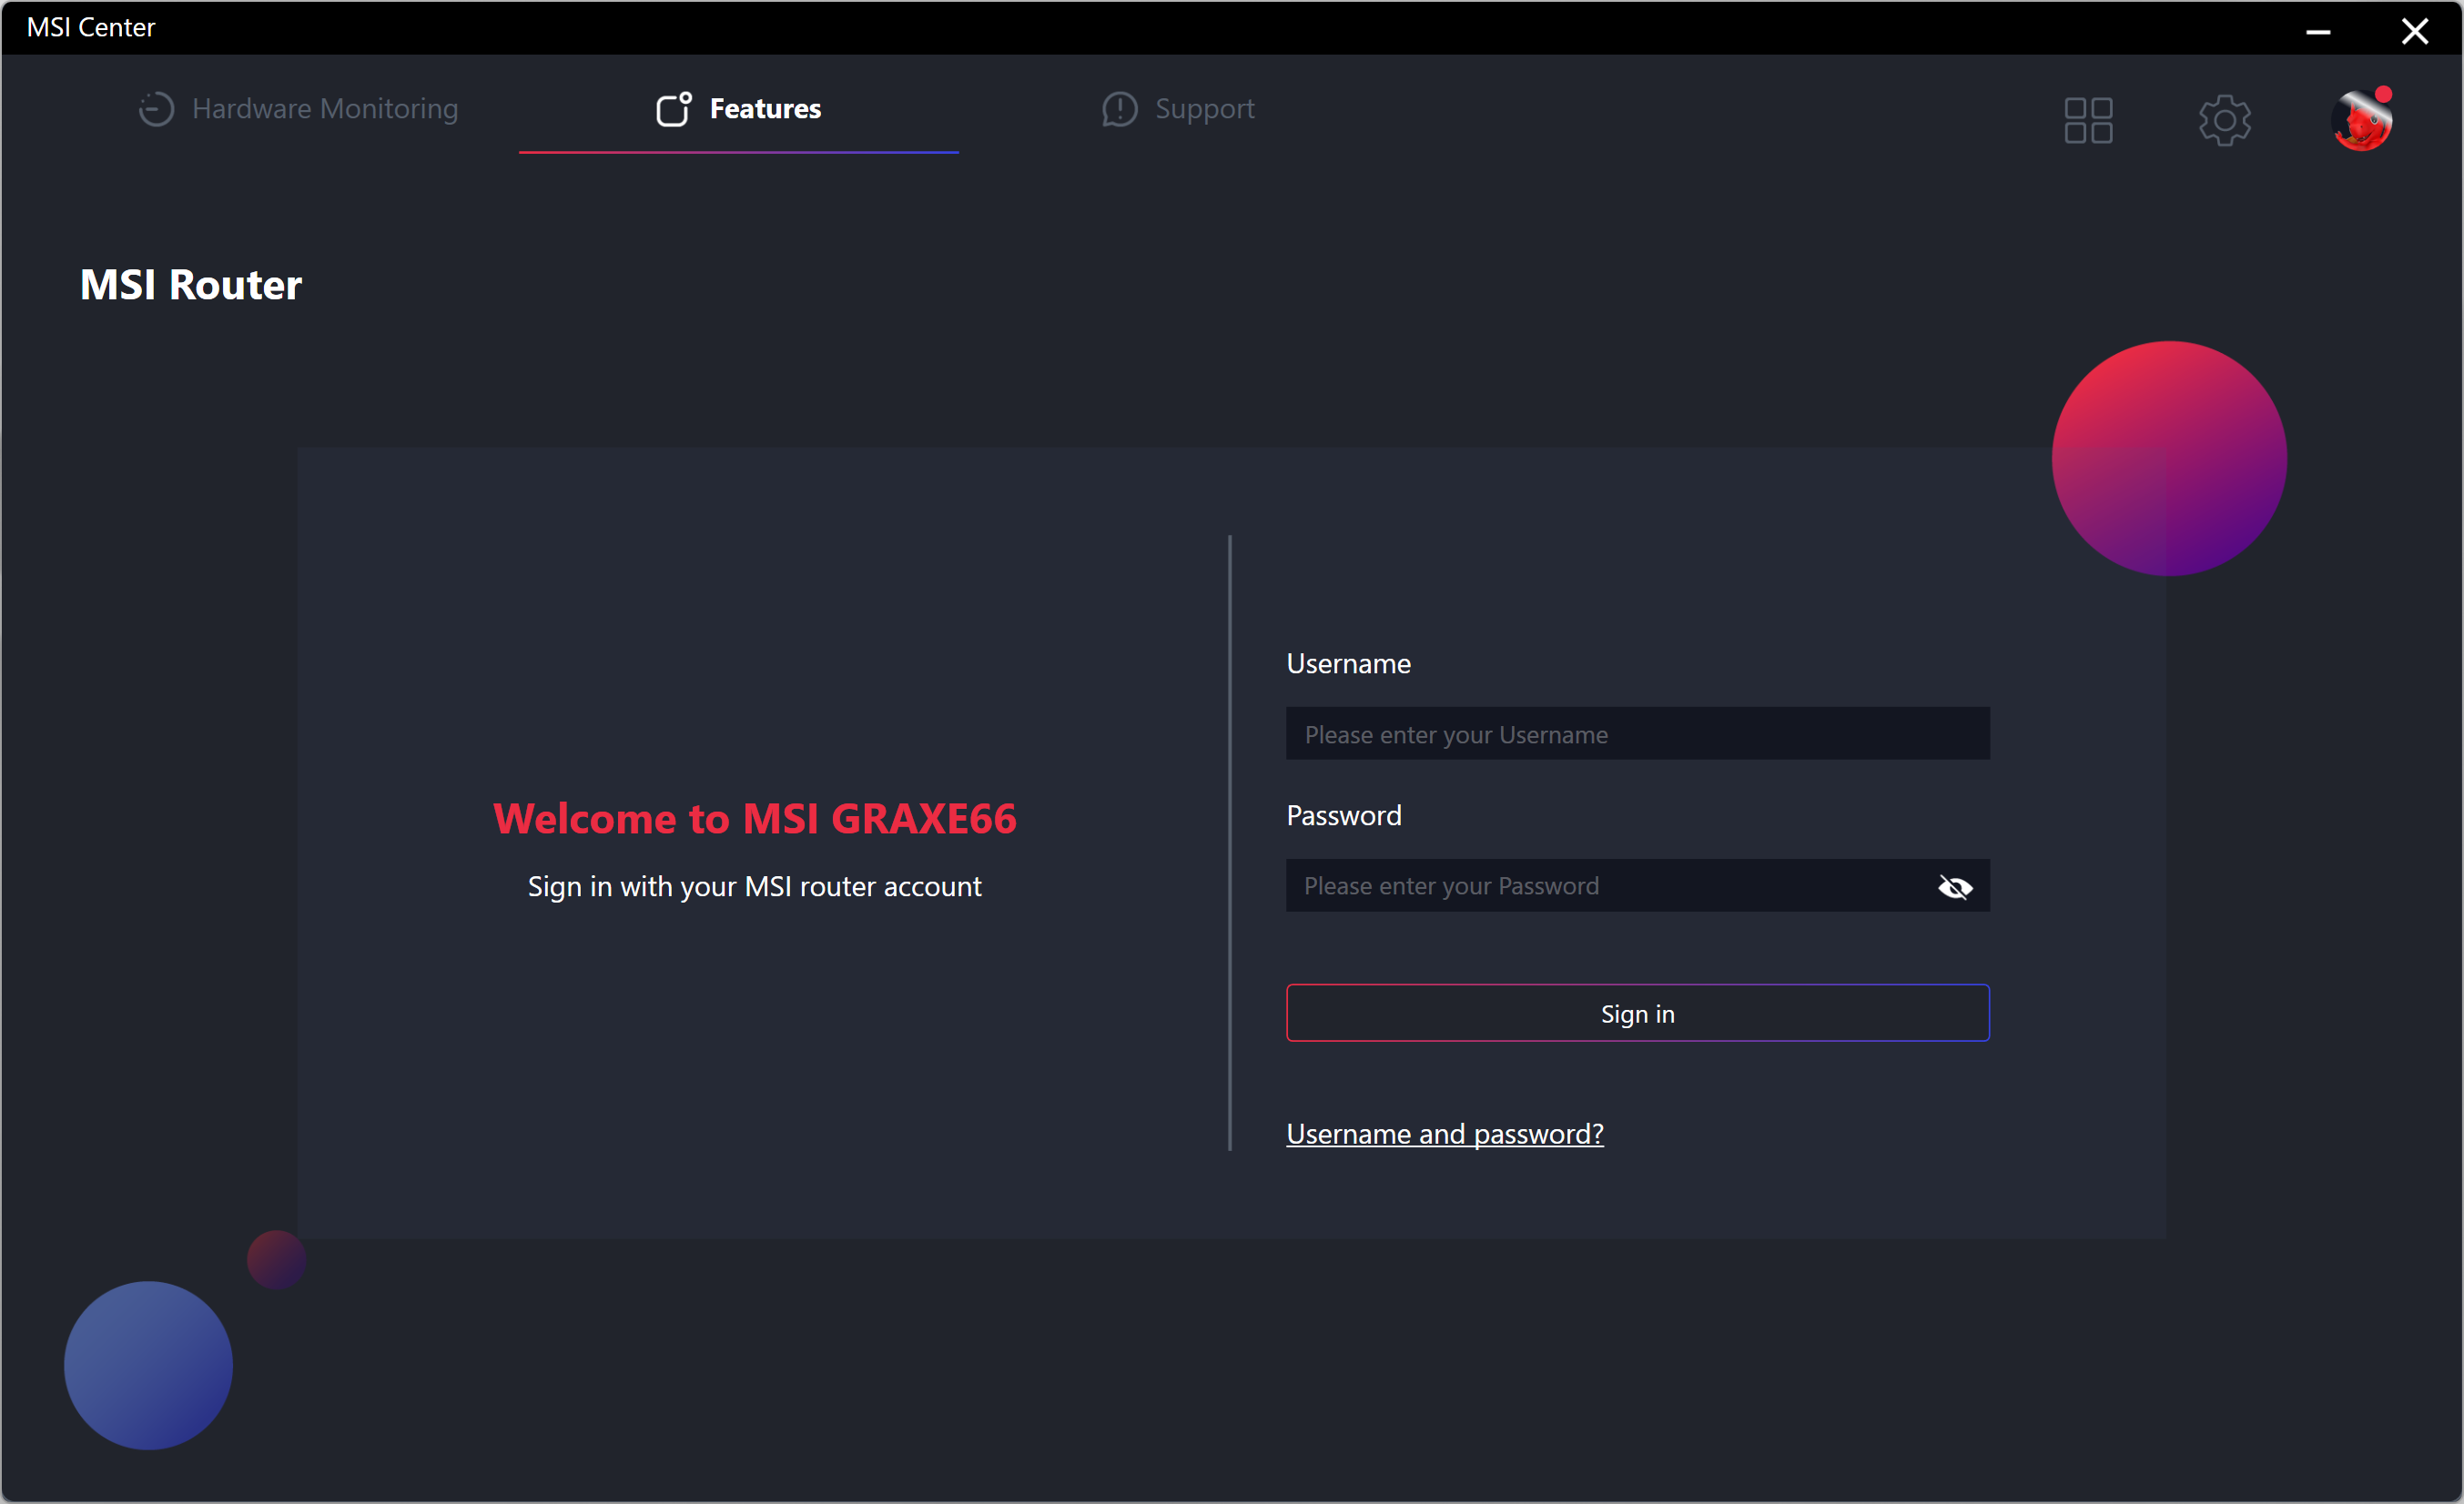Image resolution: width=2464 pixels, height=1504 pixels.
Task: Click the Features tab icon
Action: [673, 109]
